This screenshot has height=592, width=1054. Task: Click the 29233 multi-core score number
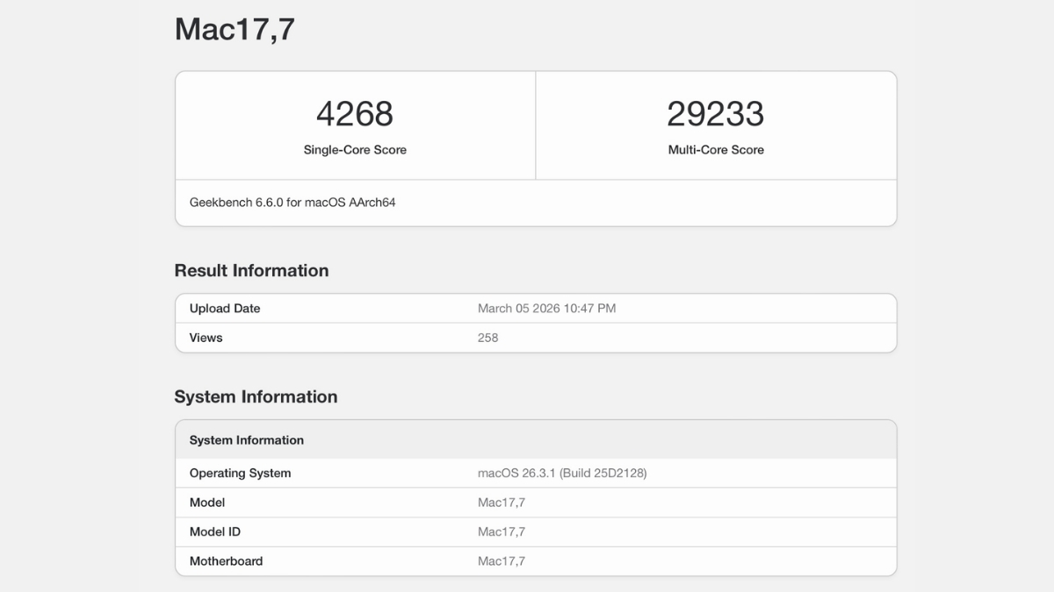pos(716,114)
